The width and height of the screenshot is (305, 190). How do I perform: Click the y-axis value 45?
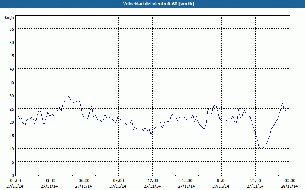[x=12, y=55]
